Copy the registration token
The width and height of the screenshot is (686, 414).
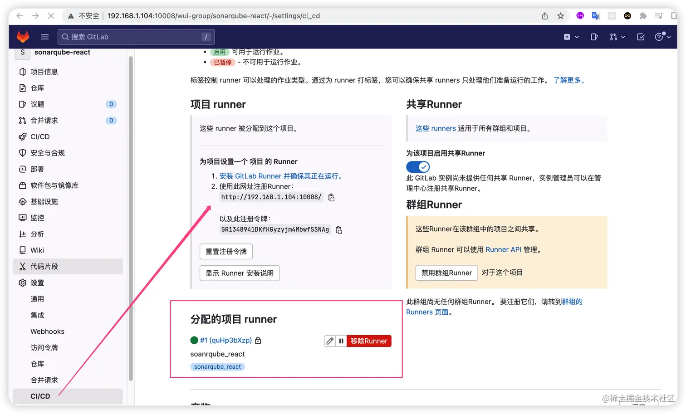point(338,230)
